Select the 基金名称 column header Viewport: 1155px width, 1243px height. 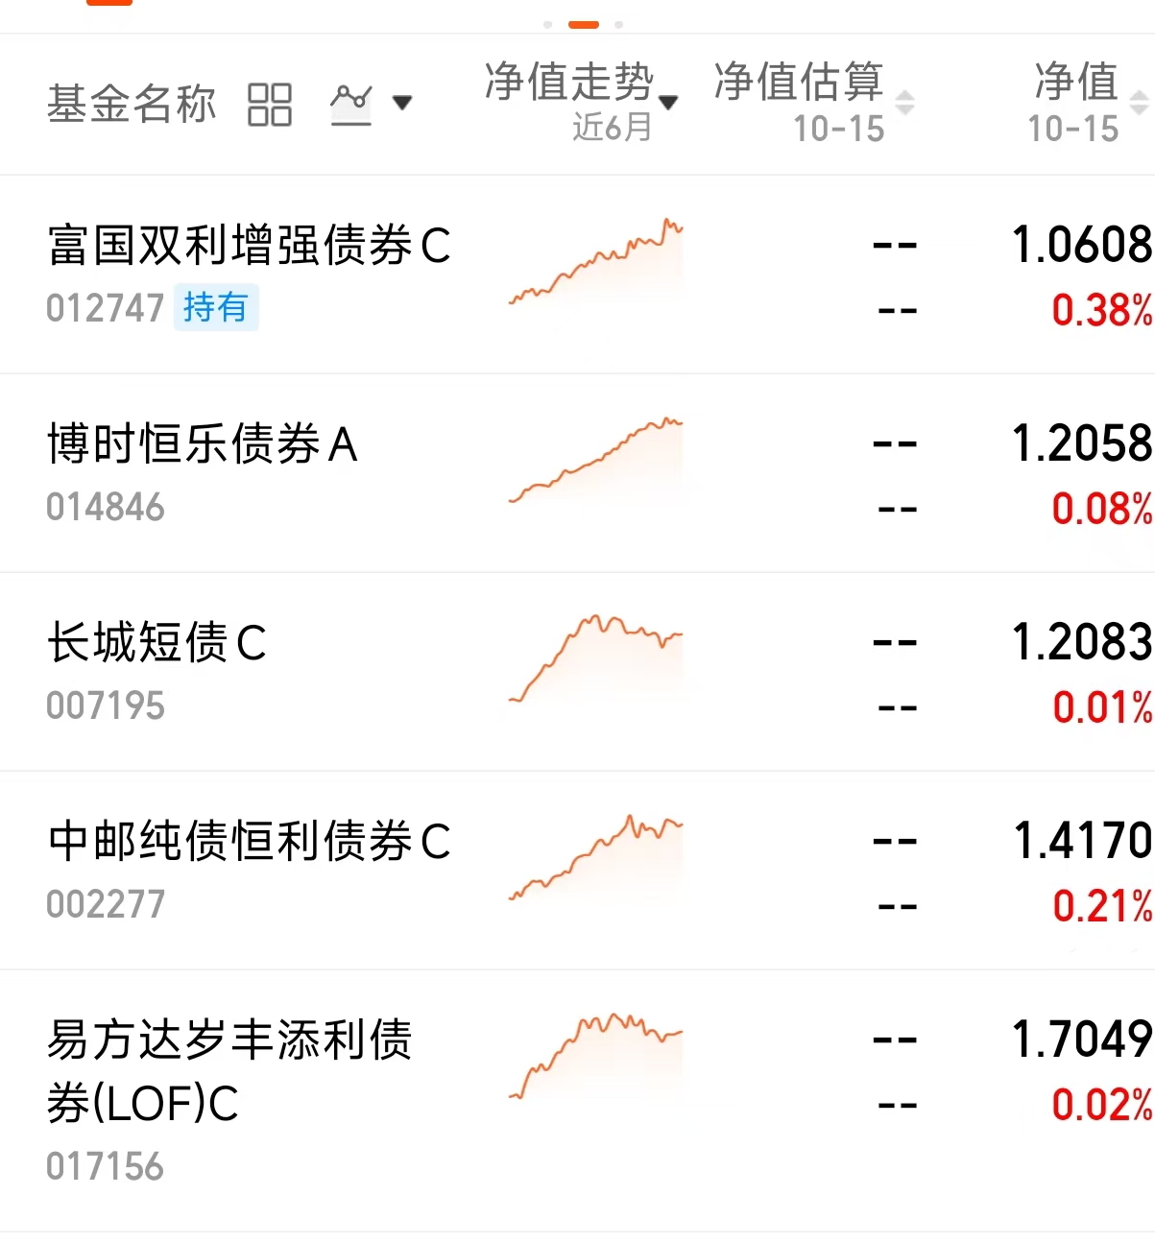(x=132, y=104)
